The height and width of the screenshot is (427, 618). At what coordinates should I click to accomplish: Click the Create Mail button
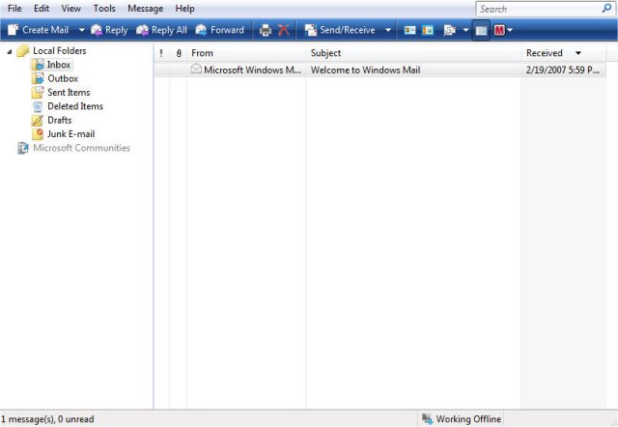pos(38,30)
